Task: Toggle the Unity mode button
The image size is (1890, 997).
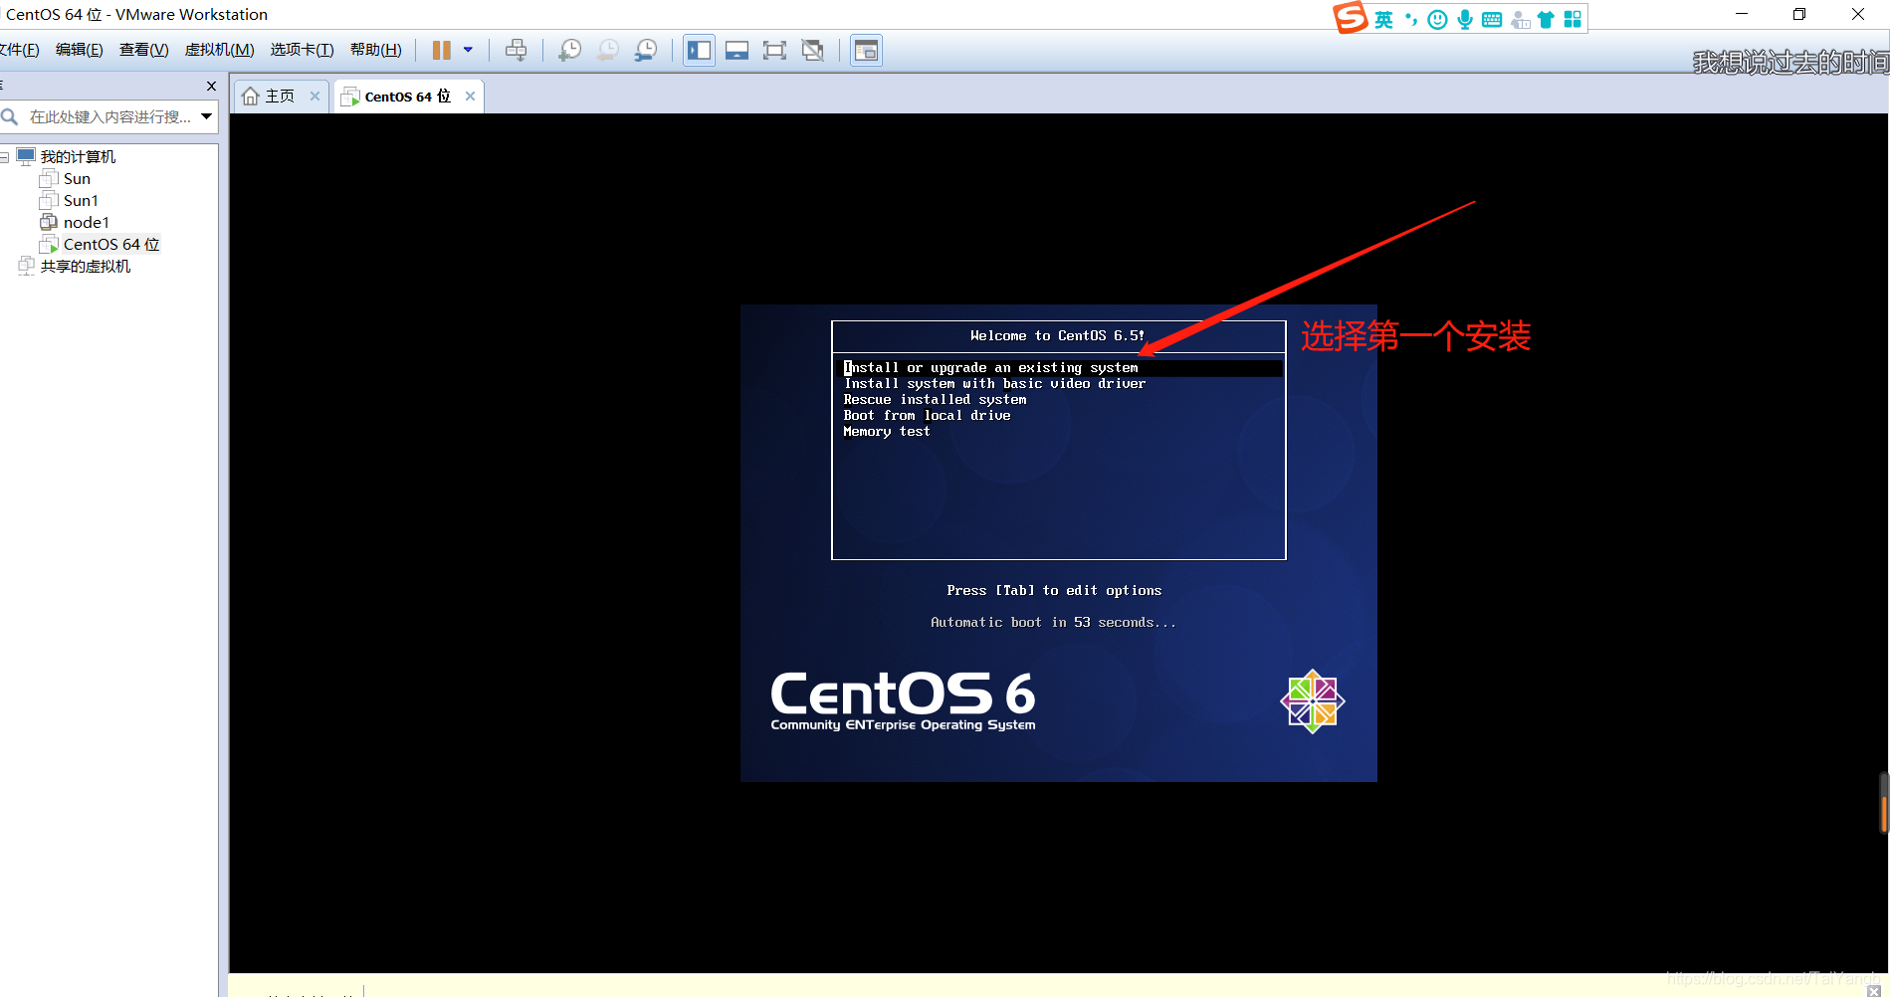Action: tap(813, 50)
